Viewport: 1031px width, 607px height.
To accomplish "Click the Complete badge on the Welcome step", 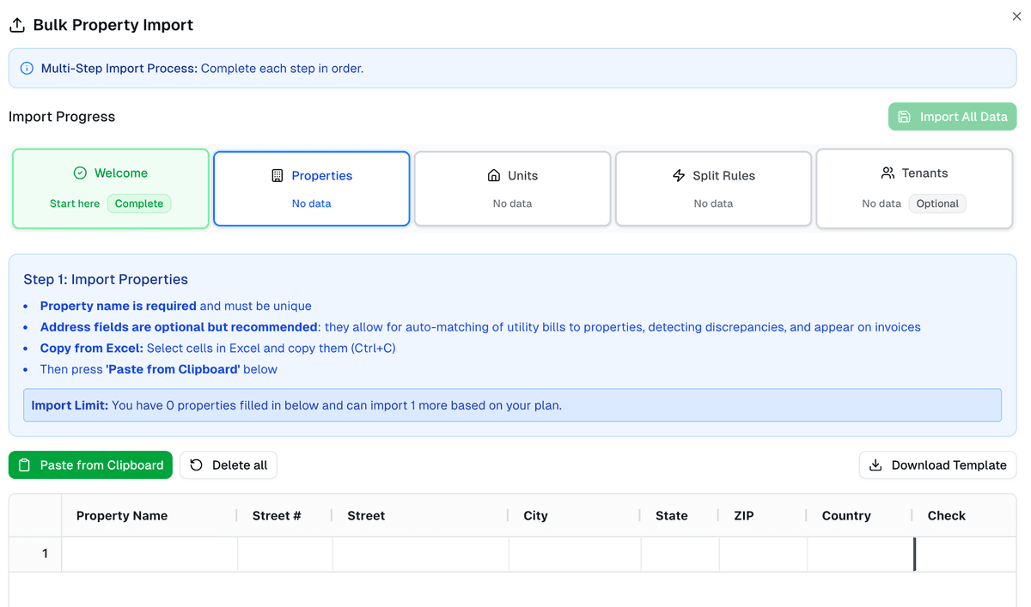I will (139, 203).
